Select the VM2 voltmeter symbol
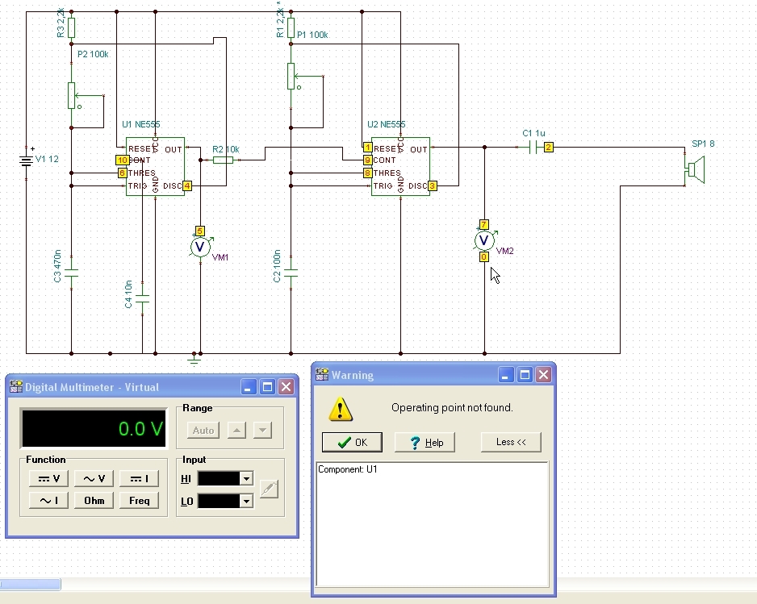The image size is (757, 604). pyautogui.click(x=484, y=240)
